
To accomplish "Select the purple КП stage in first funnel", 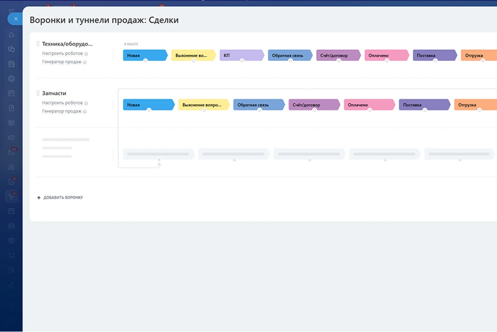I will tap(241, 56).
